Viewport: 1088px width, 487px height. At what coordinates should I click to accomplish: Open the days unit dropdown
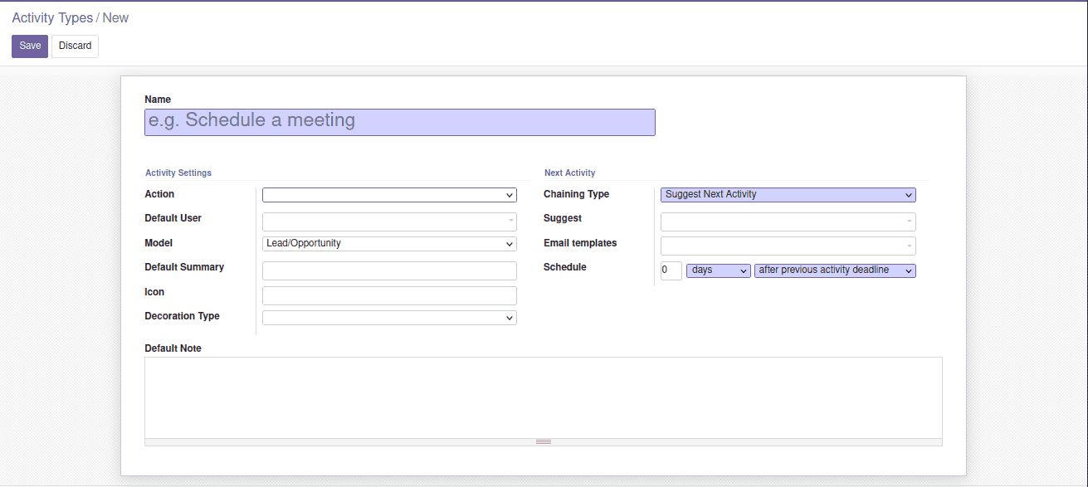click(x=719, y=270)
